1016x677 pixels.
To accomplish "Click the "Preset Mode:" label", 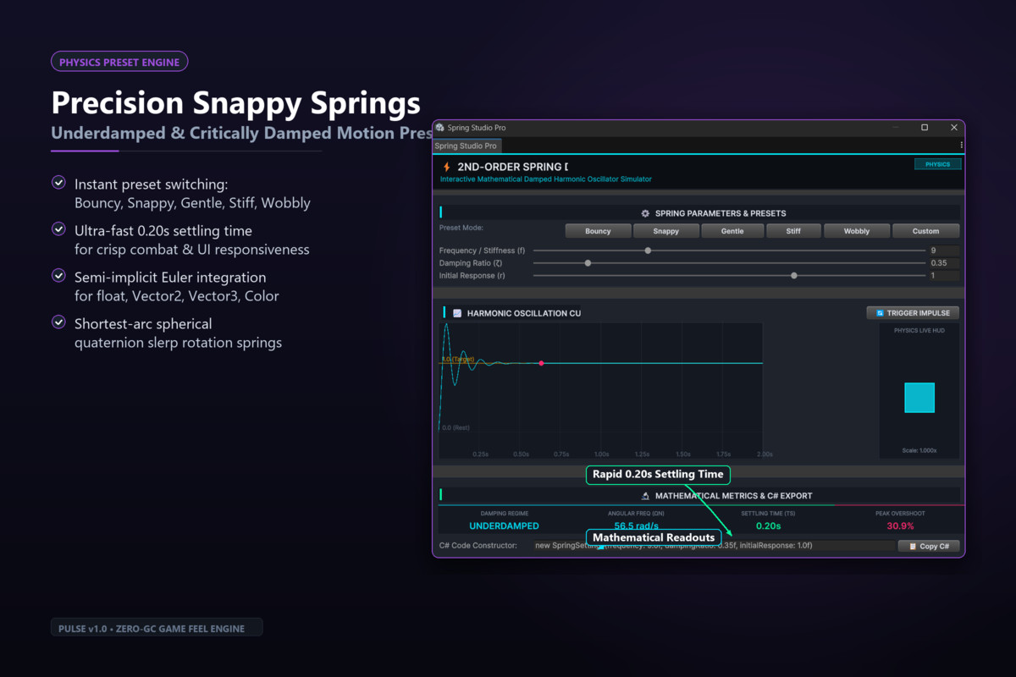I will 461,228.
